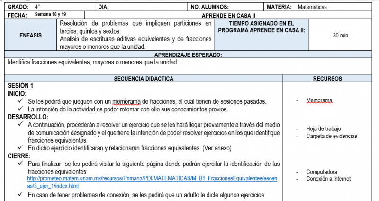The image size is (379, 201).
Task: Click the 'NO. ALUMNOS:' cell
Action: (226, 7)
